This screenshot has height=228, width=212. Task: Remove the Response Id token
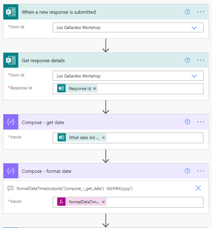click(94, 89)
